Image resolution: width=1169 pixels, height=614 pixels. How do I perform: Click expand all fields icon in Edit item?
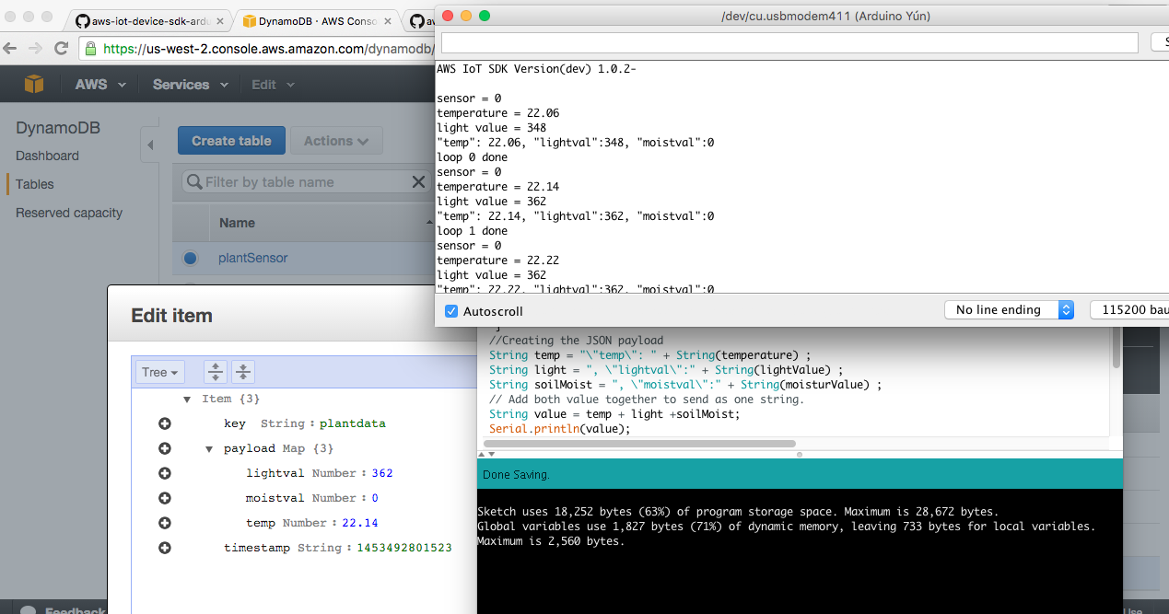[x=215, y=372]
